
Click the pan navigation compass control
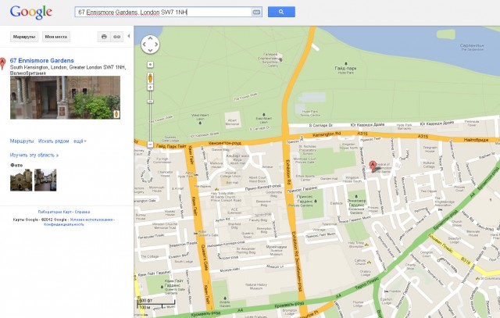(x=149, y=45)
